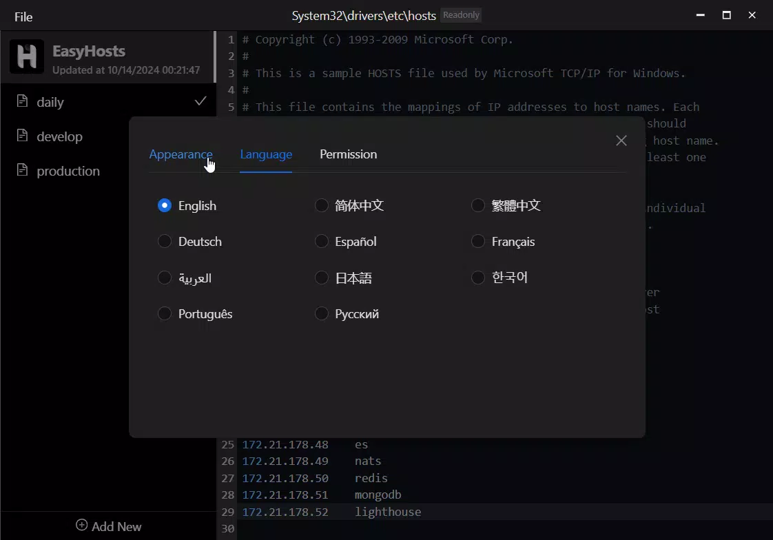
Task: Click the daily profile file icon
Action: [x=22, y=101]
